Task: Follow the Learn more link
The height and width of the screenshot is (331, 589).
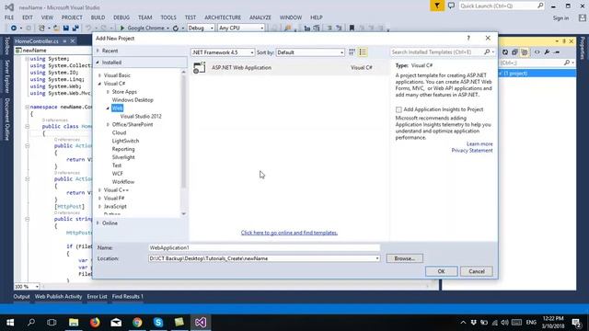Action: [479, 144]
